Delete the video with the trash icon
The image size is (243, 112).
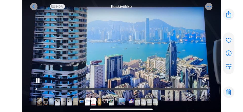coord(229,92)
